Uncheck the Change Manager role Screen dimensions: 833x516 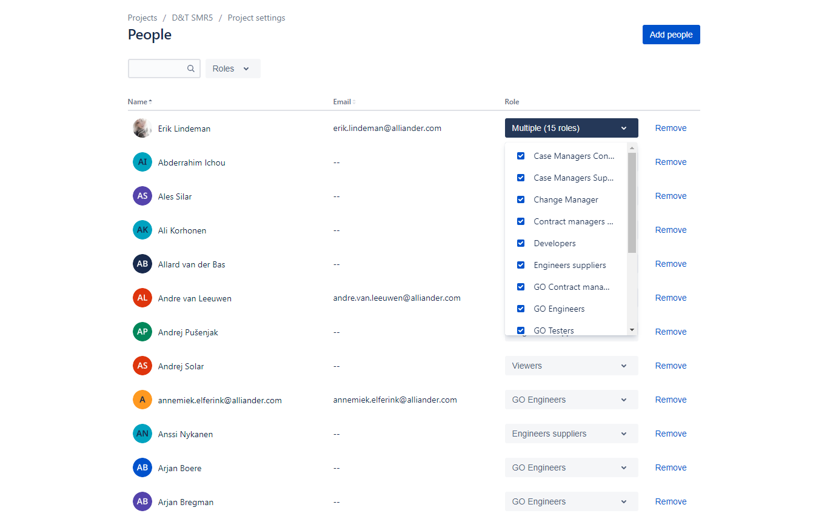point(520,199)
